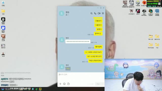Click KakaoTalk yellow taskbar icon
This screenshot has width=162, height=91.
(x=40, y=89)
